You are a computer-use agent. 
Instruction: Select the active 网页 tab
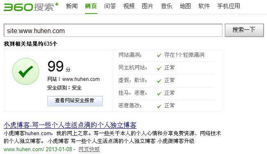tap(91, 6)
